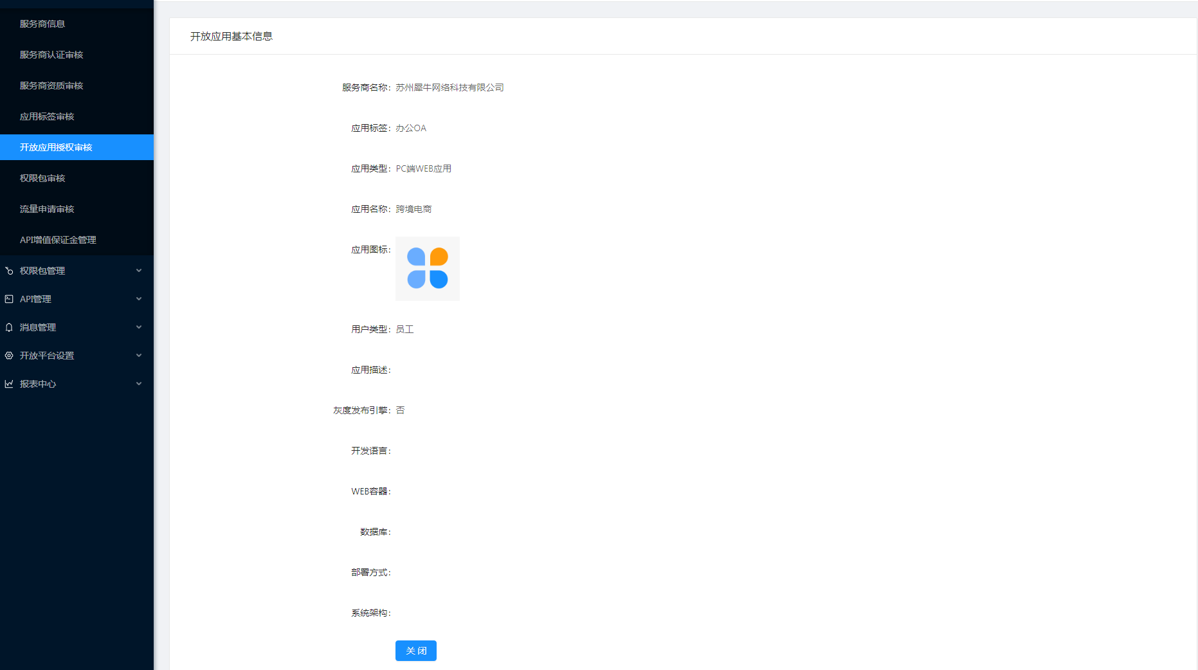The height and width of the screenshot is (670, 1198).
Task: Click the 开发语言 label
Action: pos(370,451)
